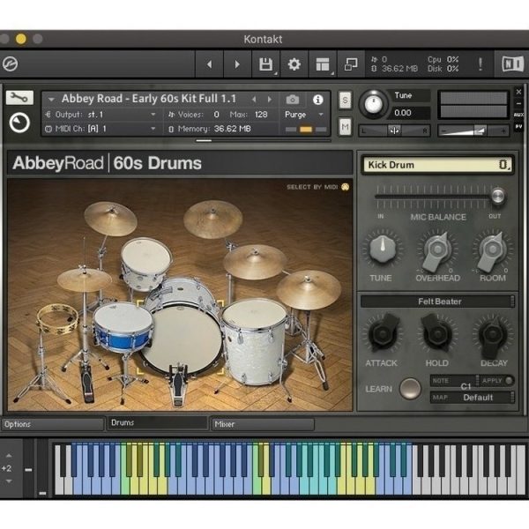Open the NOTE C1 value field
529x529 pixels.
[455, 381]
